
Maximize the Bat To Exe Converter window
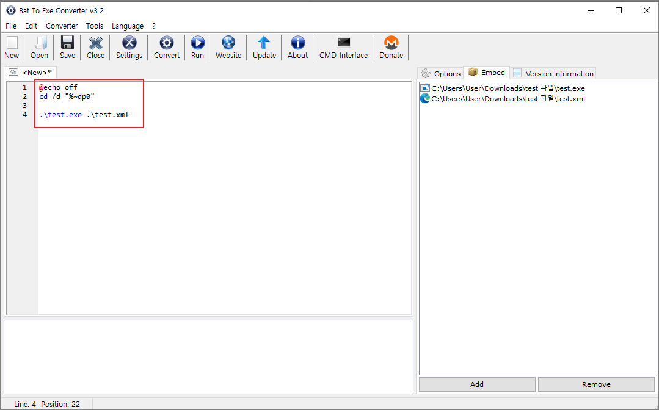619,10
